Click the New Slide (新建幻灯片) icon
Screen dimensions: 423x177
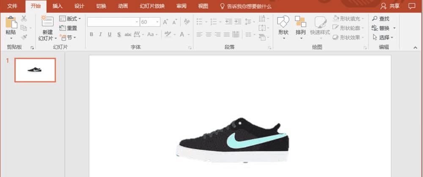tap(47, 22)
